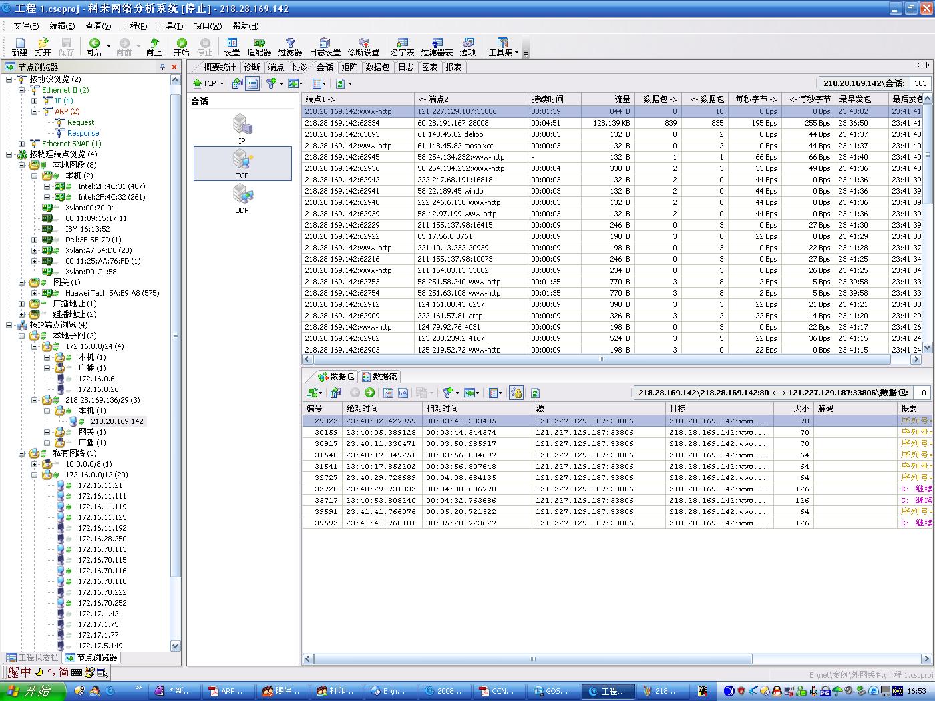Switch to the 矩阵 tab
Viewport: 935px width, 701px height.
[x=349, y=67]
